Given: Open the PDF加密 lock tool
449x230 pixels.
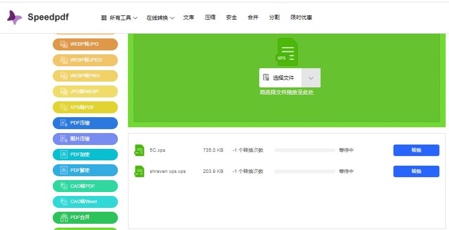Looking at the screenshot, I should click(85, 155).
